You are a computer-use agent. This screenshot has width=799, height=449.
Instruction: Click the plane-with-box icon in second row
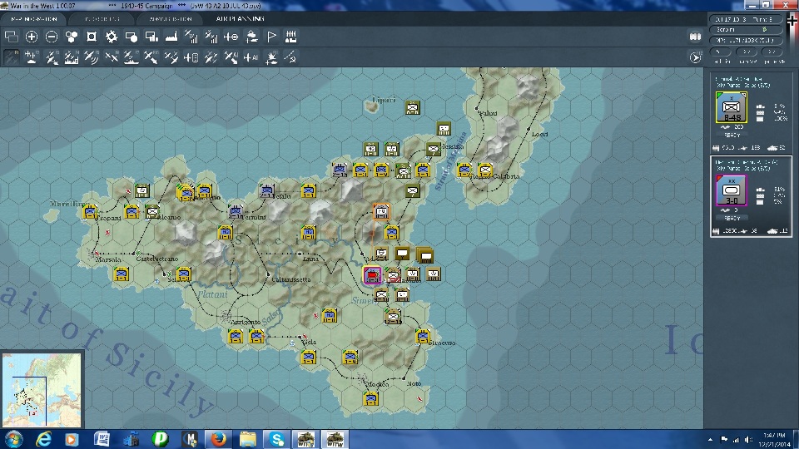point(191,57)
